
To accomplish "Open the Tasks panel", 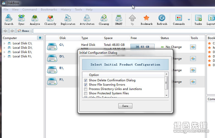I will (x=198, y=20).
